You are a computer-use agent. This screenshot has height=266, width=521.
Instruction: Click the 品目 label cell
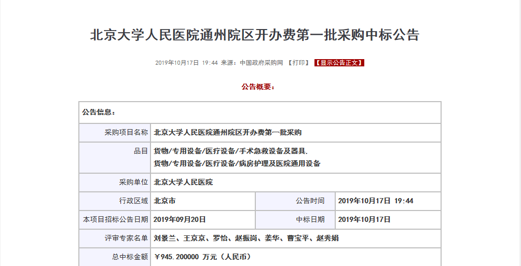[115, 158]
